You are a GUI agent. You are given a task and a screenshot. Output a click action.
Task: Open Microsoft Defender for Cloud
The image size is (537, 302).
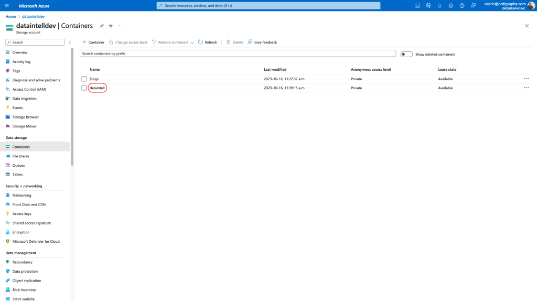pos(35,241)
